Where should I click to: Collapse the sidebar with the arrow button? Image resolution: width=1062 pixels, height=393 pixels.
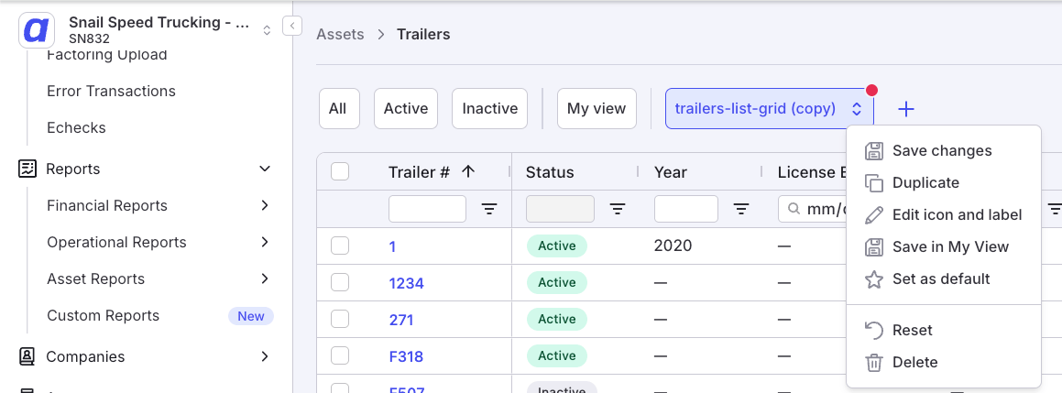point(292,26)
